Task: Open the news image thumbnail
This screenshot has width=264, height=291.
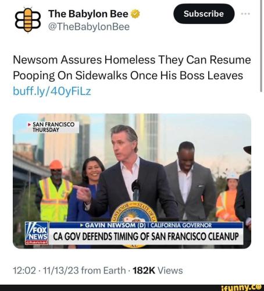Action: pyautogui.click(x=132, y=181)
